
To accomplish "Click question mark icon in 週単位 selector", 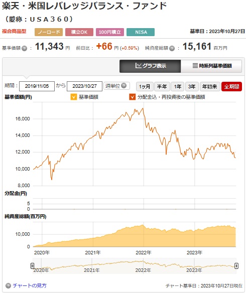I will pyautogui.click(x=124, y=86).
